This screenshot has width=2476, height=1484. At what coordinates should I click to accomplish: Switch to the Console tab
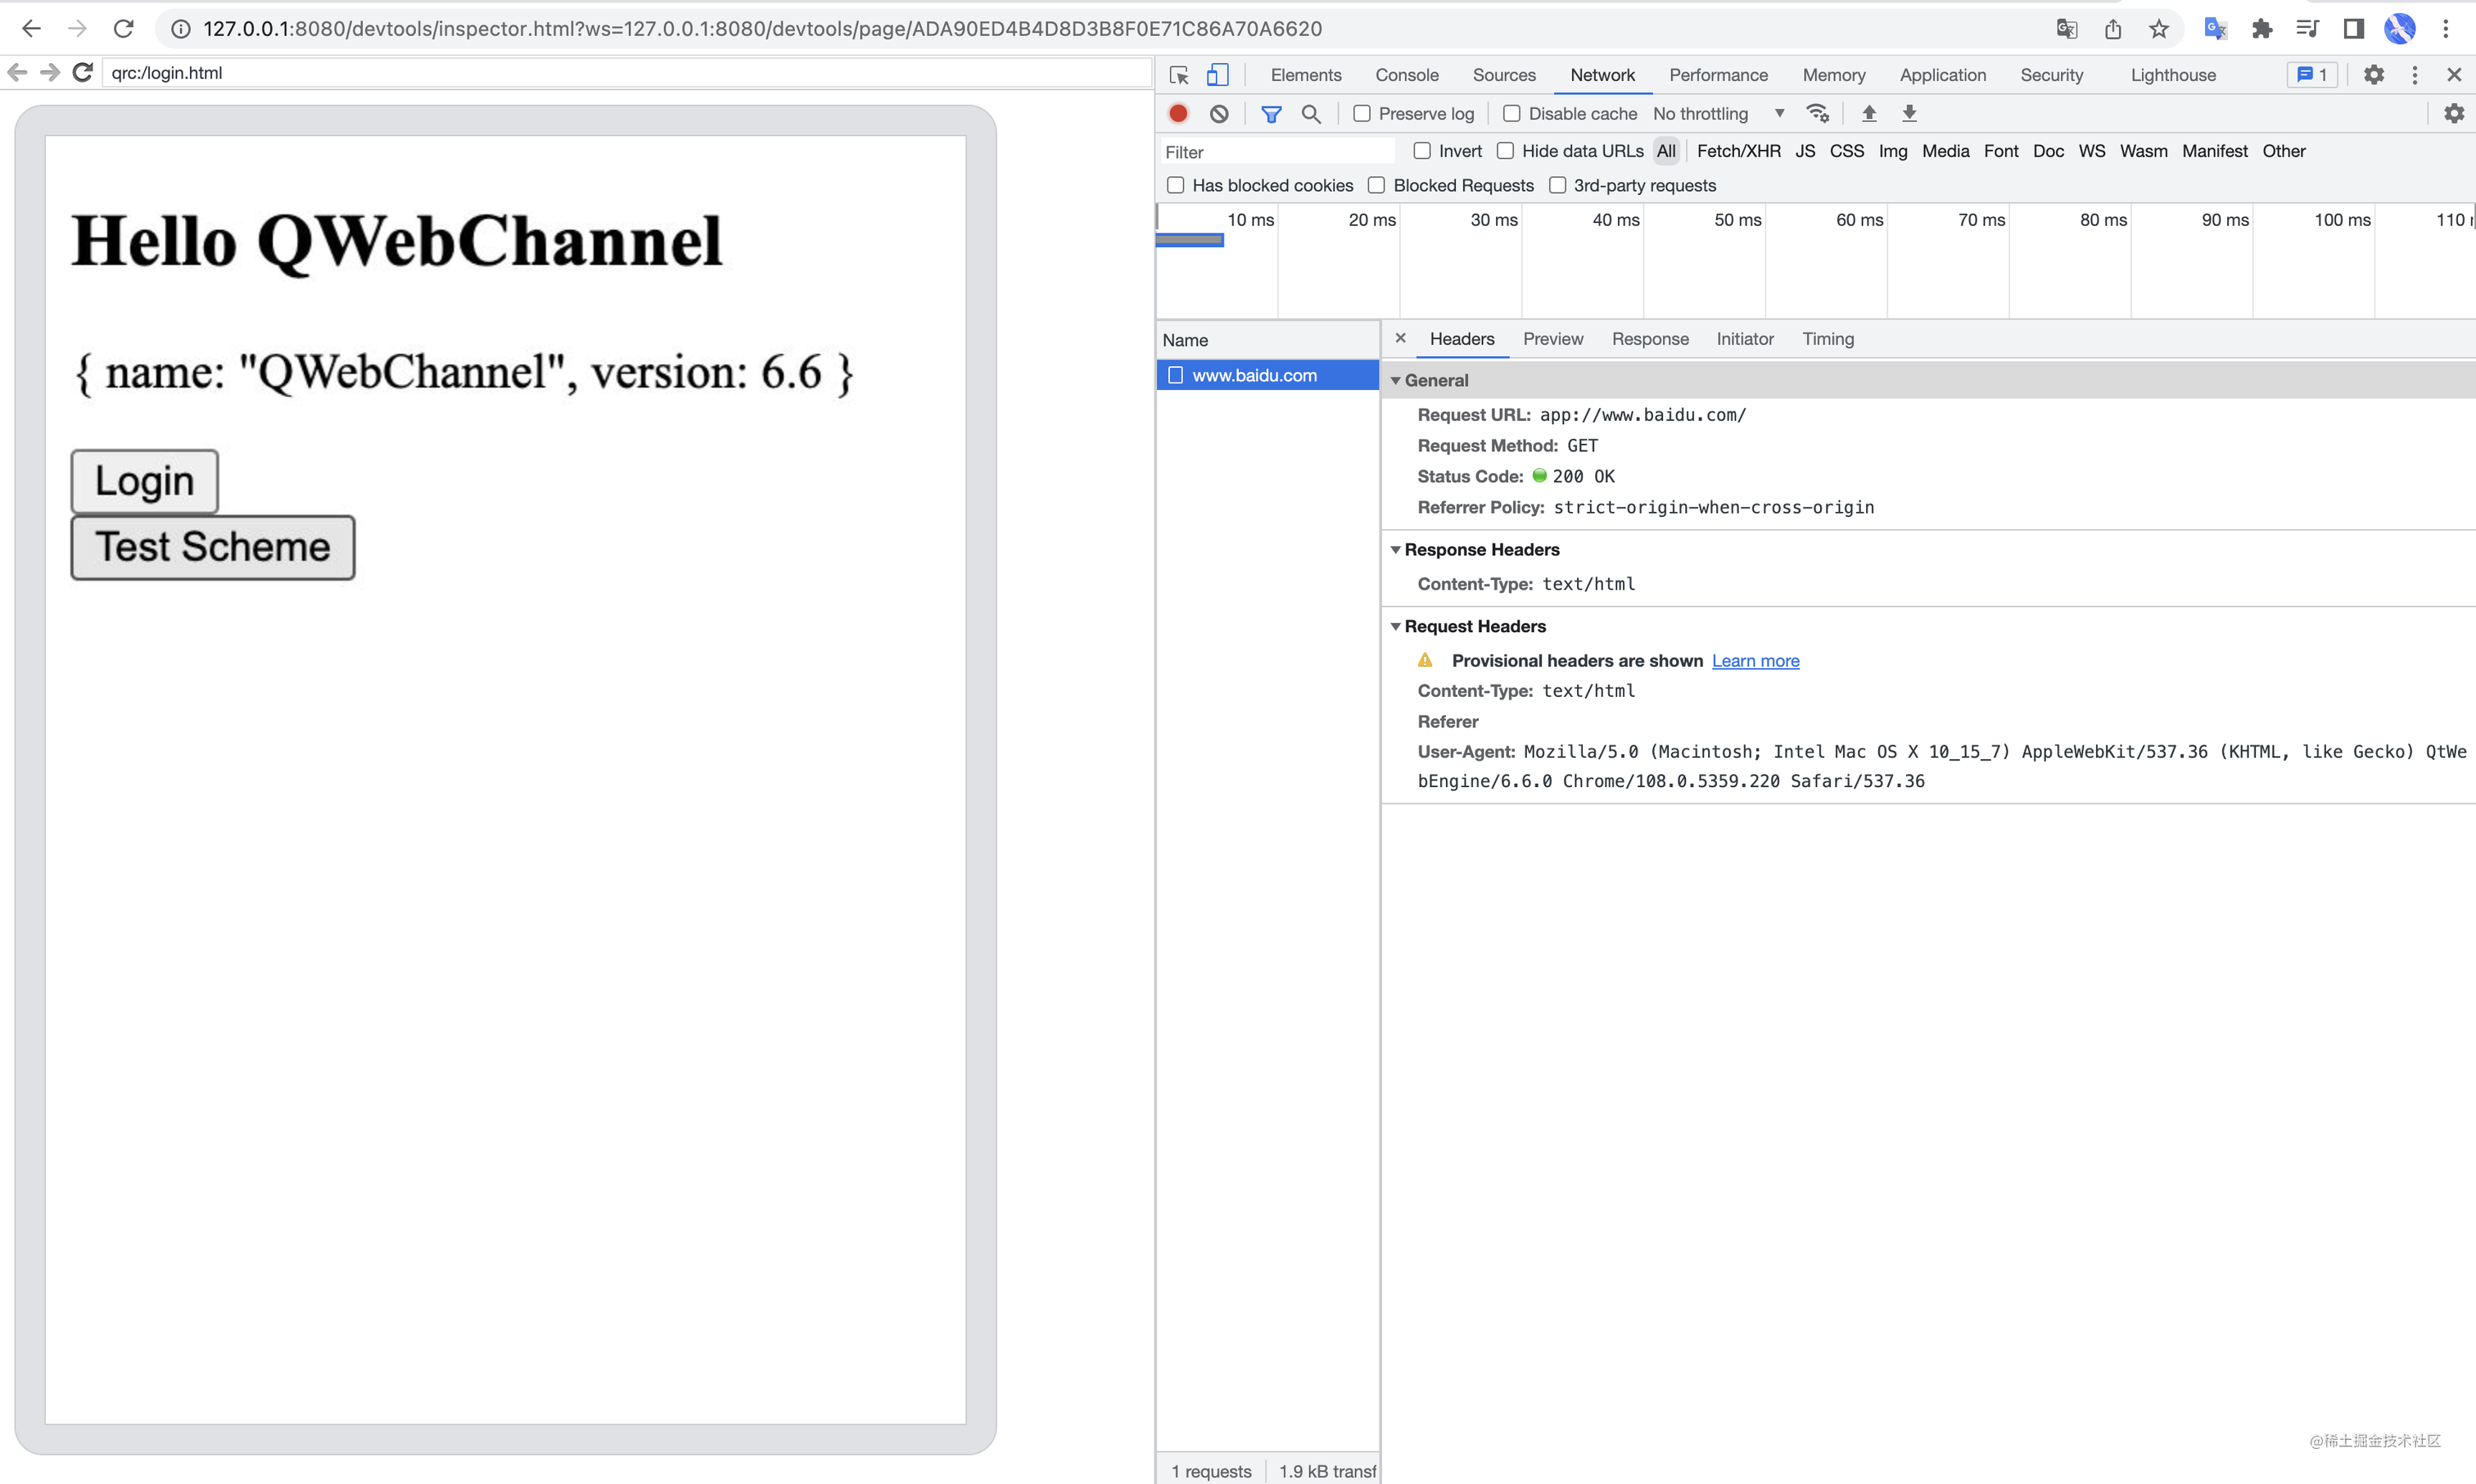1407,74
